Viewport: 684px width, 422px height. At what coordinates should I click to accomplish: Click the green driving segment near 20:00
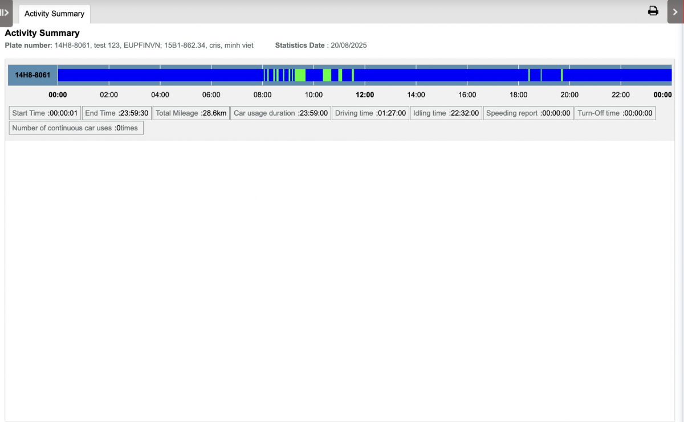[562, 75]
